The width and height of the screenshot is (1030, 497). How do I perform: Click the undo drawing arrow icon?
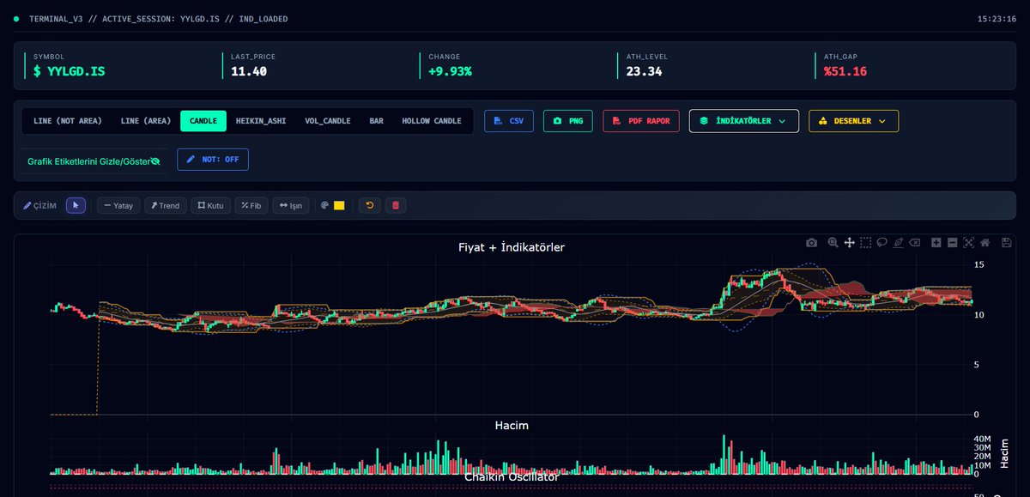pos(370,205)
